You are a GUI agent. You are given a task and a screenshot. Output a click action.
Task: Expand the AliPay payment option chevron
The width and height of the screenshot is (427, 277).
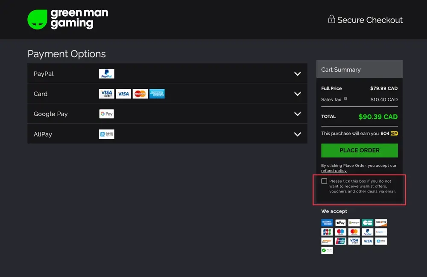pos(298,134)
